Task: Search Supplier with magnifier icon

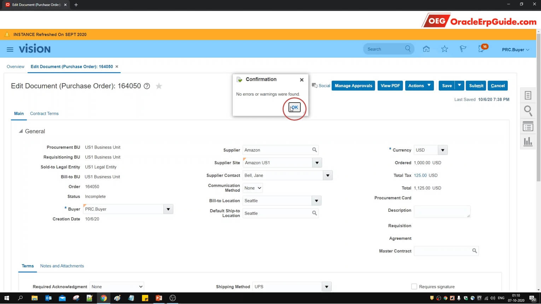Action: 314,150
